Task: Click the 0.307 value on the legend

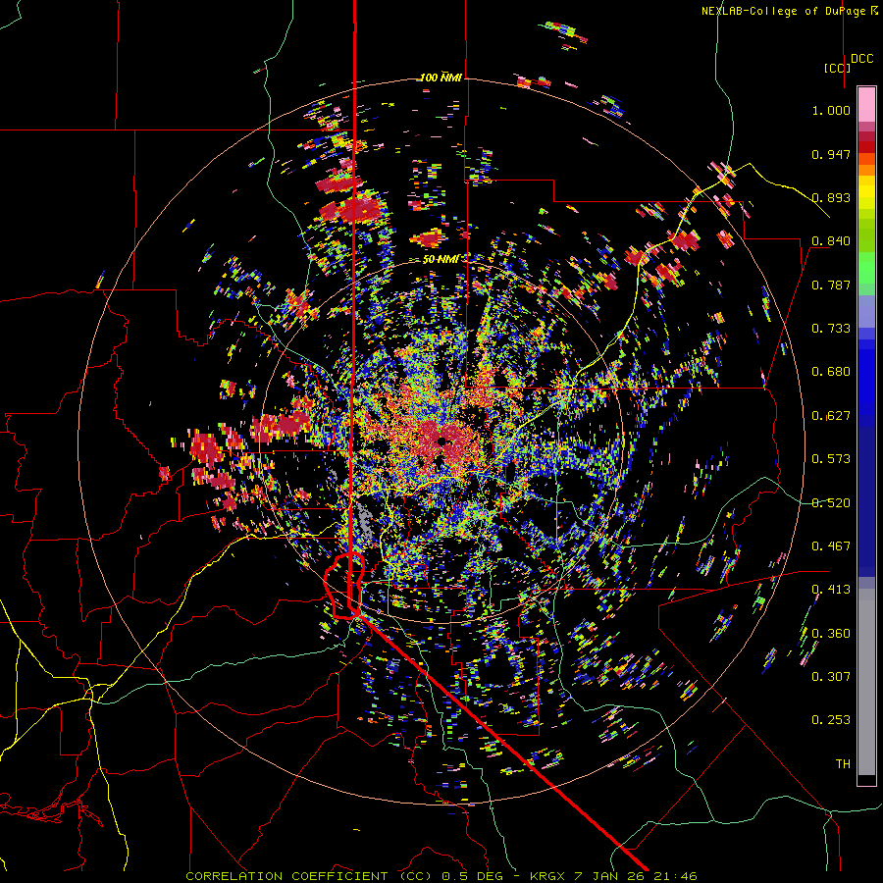Action: coord(831,677)
